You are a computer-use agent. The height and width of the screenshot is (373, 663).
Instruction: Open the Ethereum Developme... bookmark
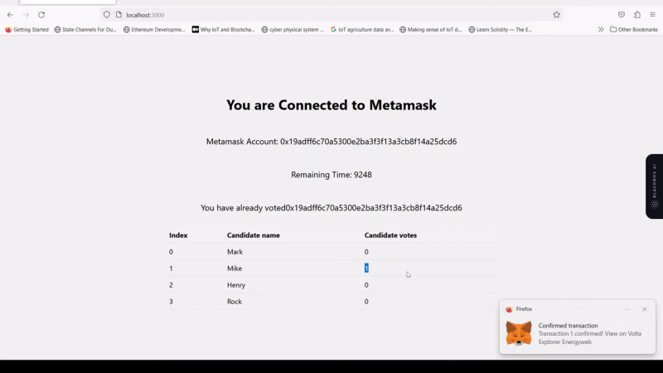(154, 30)
